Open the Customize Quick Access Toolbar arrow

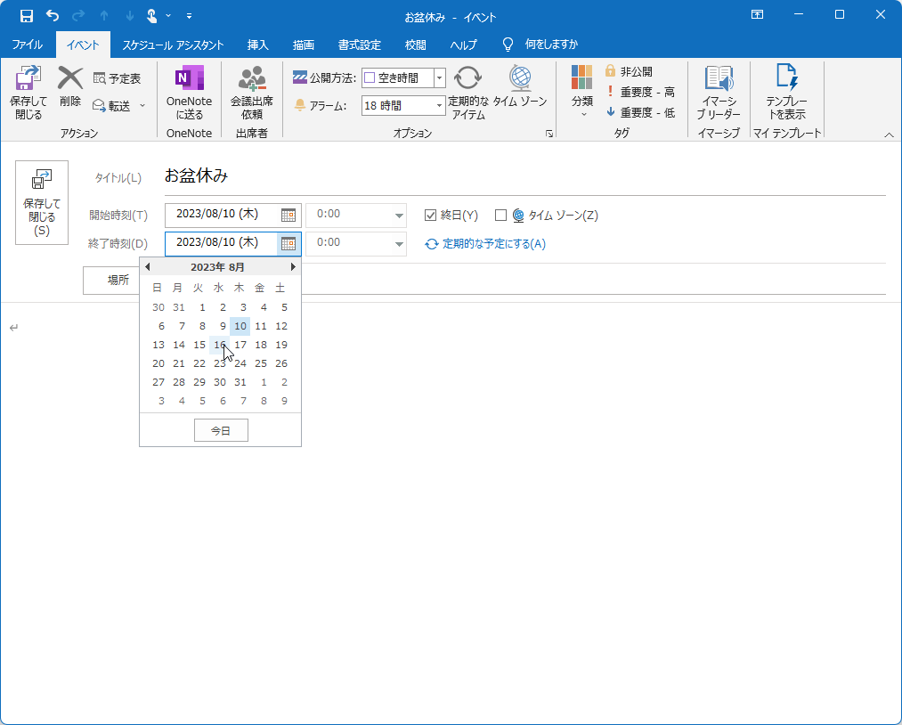point(190,16)
